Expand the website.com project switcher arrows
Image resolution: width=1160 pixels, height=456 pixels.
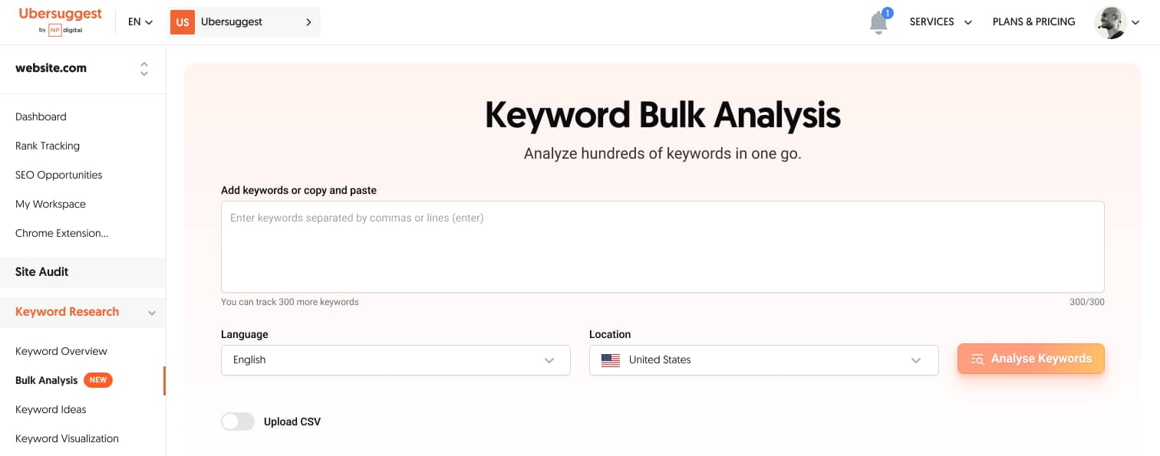[x=144, y=69]
